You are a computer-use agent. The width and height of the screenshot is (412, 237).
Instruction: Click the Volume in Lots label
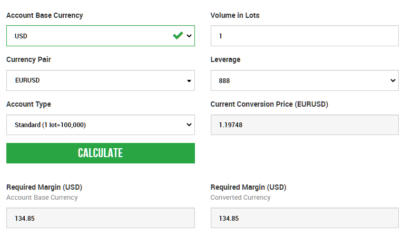click(235, 15)
